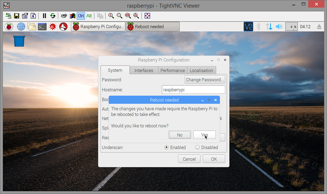The height and width of the screenshot is (194, 327).
Task: Click Cancel in Raspberry Pi Configuration
Action: (189, 159)
